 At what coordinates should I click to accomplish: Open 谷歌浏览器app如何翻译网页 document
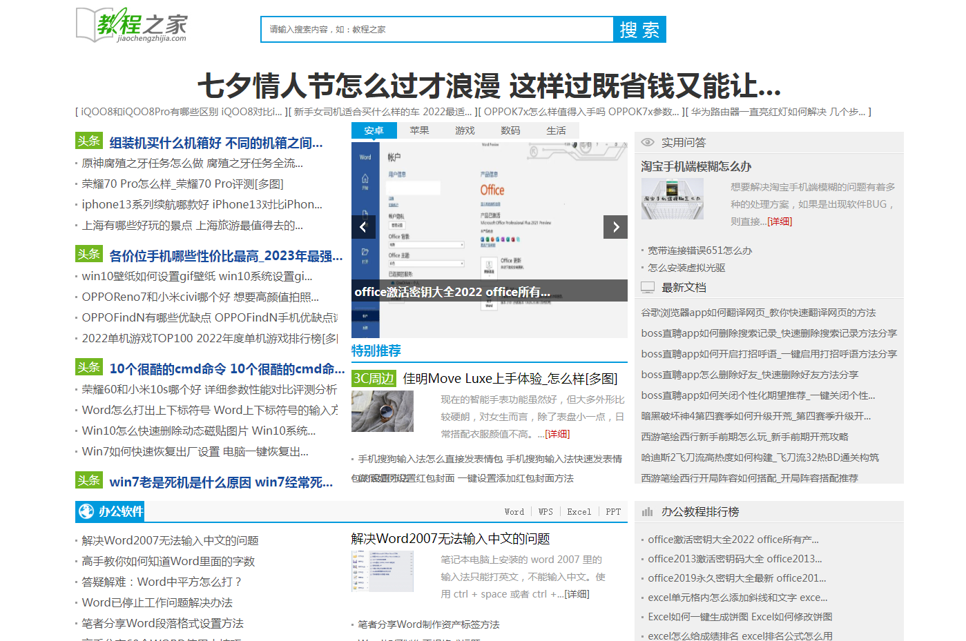[x=758, y=313]
